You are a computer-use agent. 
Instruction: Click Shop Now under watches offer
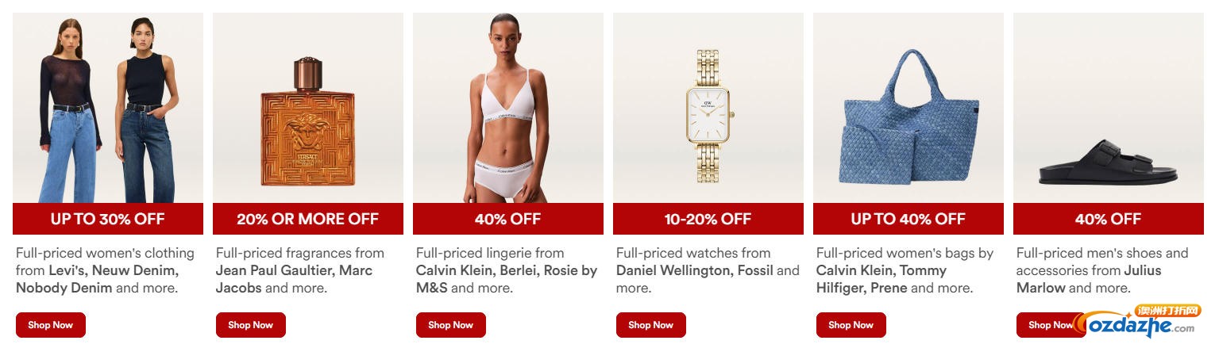click(651, 325)
